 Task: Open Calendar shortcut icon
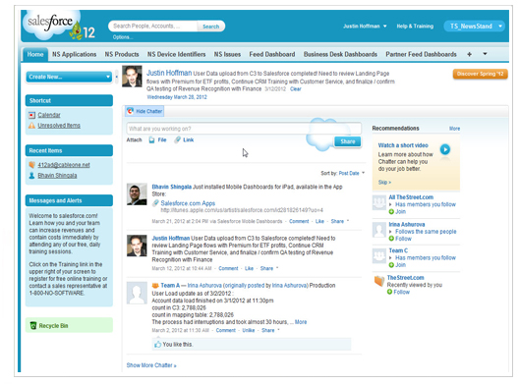pos(31,115)
